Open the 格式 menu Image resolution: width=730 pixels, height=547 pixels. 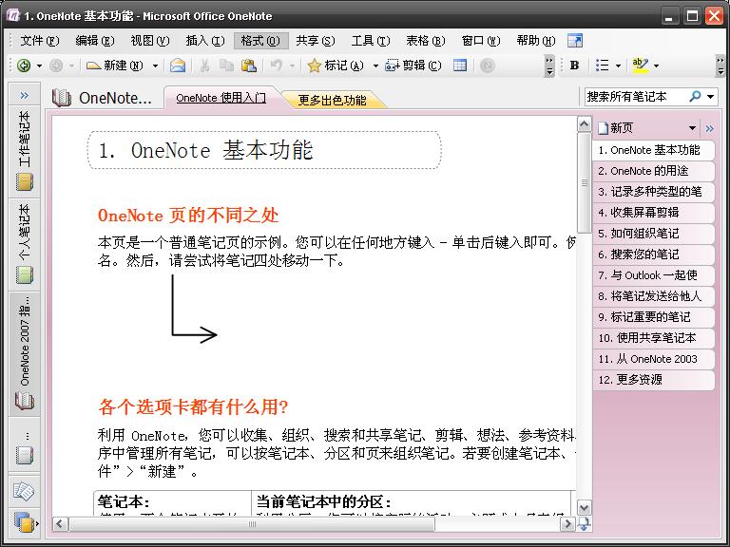click(x=260, y=41)
